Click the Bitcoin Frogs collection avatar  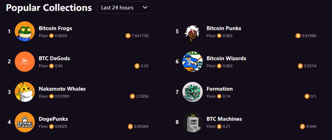pos(25,31)
